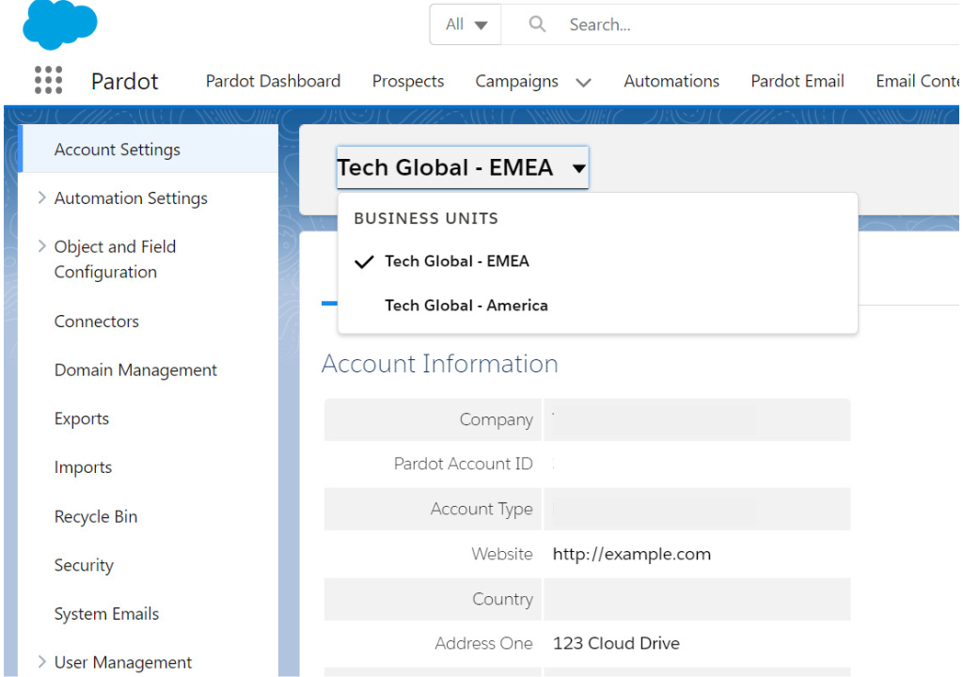Click the search magnifier icon
Image resolution: width=963 pixels, height=677 pixels.
click(537, 24)
